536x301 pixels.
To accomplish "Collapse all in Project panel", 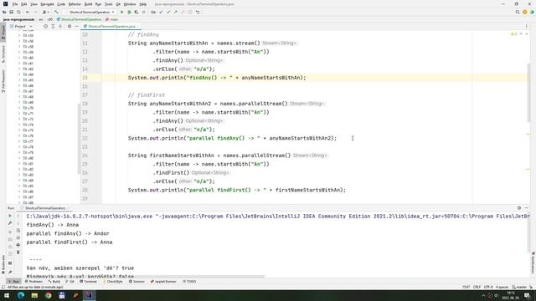I will (x=60, y=26).
